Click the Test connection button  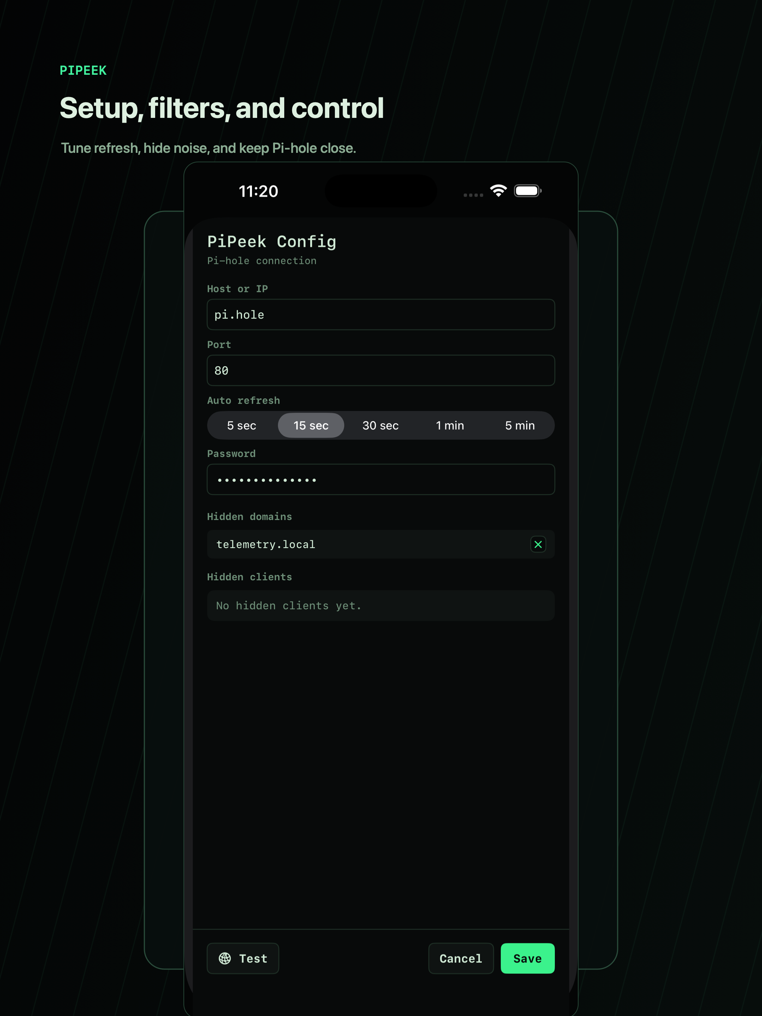243,958
